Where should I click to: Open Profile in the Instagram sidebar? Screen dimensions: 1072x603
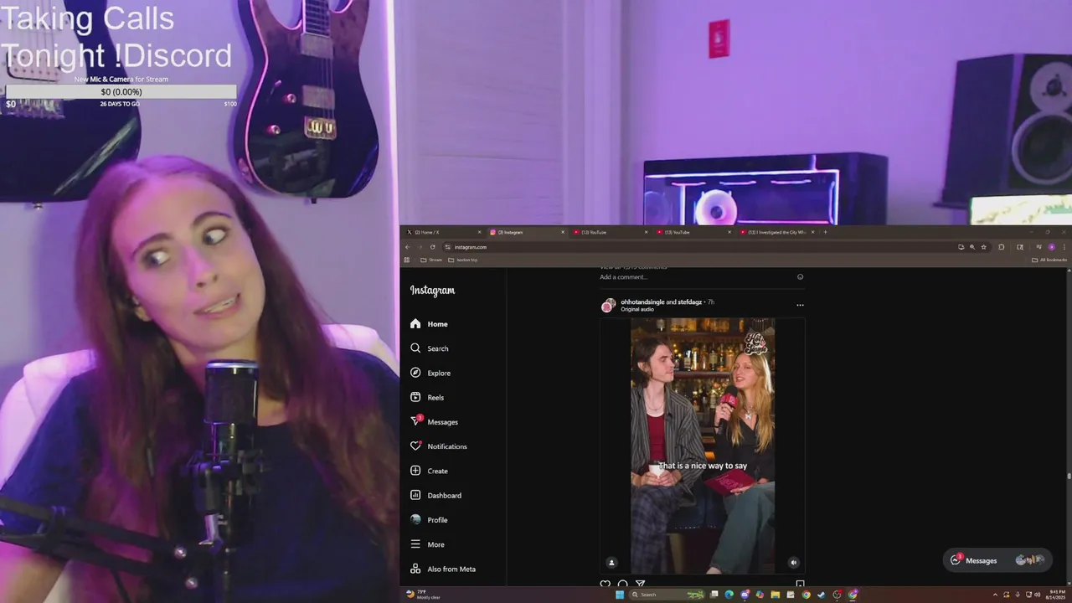(429, 520)
